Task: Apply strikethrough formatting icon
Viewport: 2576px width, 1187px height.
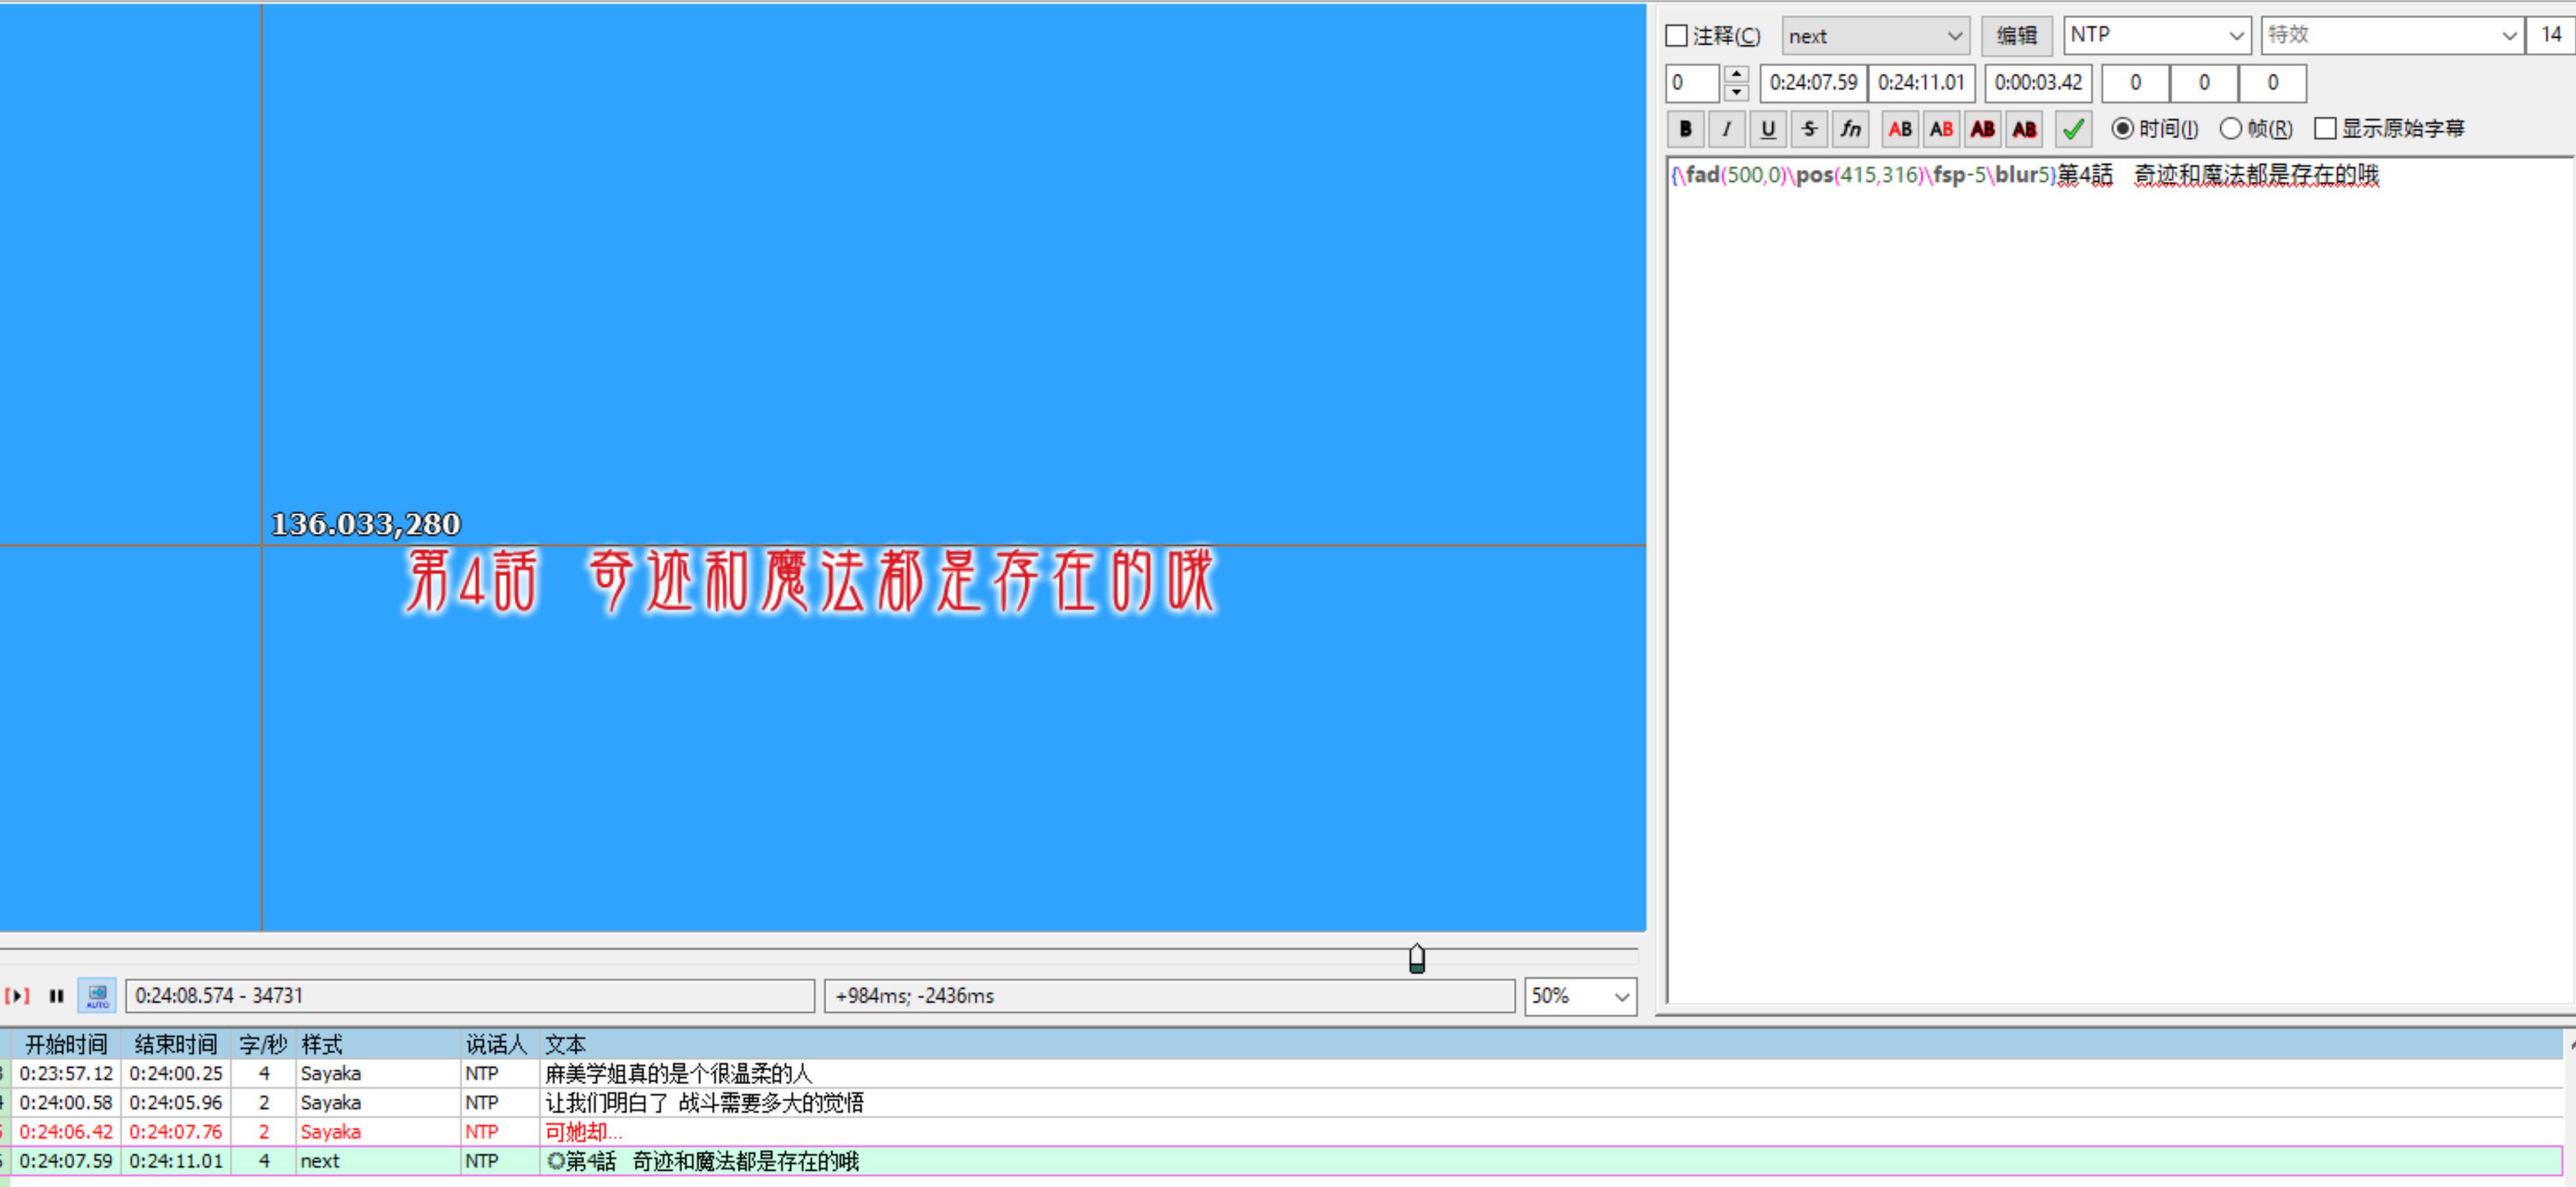Action: [x=1809, y=129]
